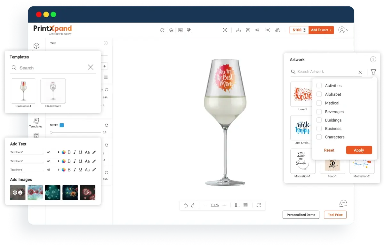Click the undo arrow in bottom toolbar
Screen dimensions: 385x245
[186, 205]
